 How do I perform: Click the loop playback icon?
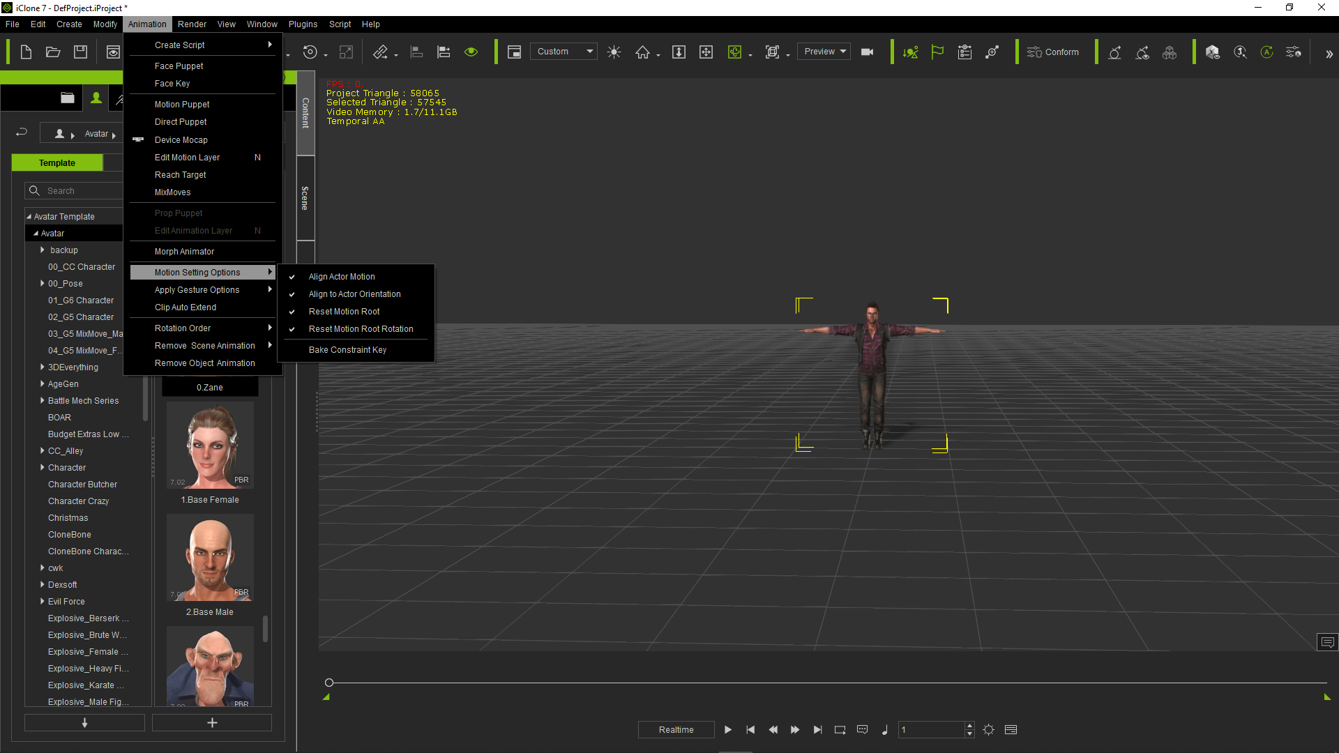[x=840, y=729]
